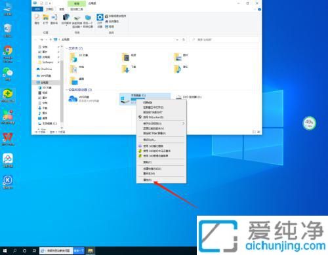Open the address bar history dropdown

177,39
